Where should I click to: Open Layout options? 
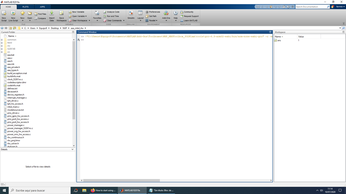[x=140, y=16]
